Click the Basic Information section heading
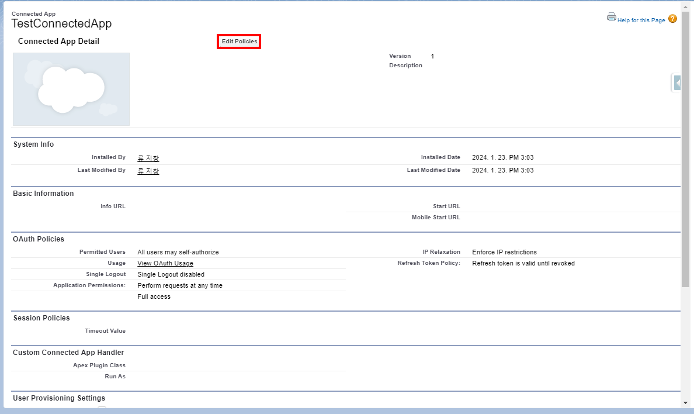Image resolution: width=694 pixels, height=414 pixels. (43, 194)
